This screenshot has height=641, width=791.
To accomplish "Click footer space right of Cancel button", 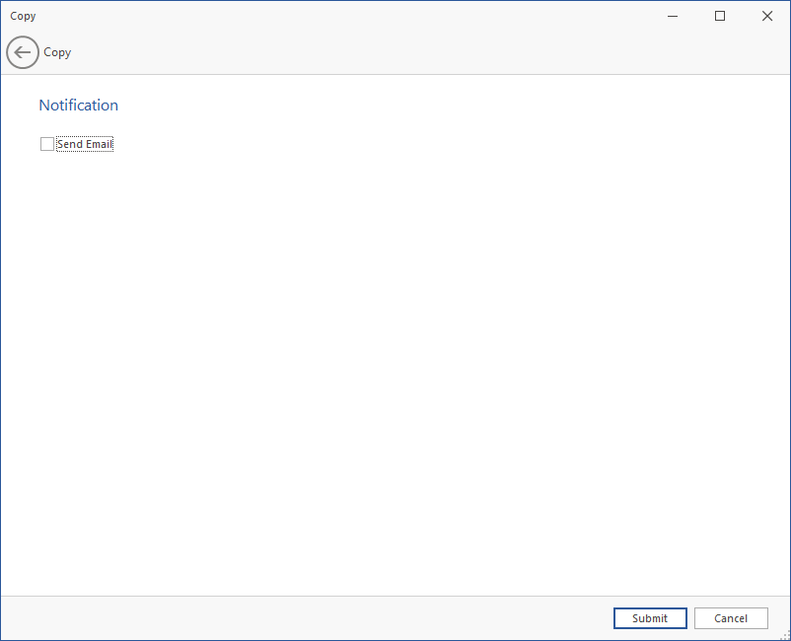I will [778, 611].
